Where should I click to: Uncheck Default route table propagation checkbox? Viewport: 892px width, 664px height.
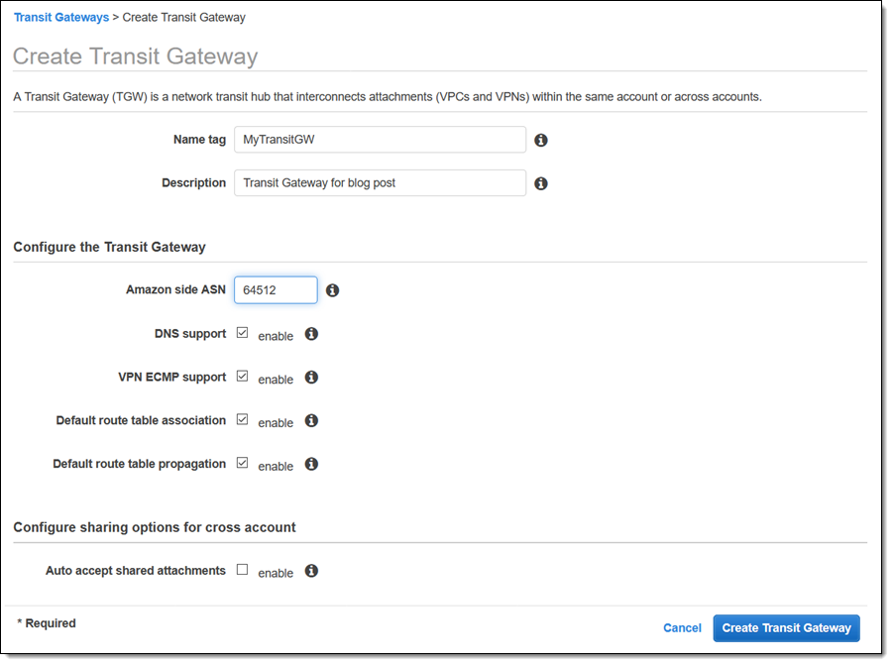[242, 463]
